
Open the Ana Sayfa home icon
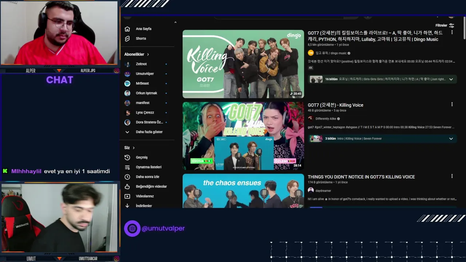(127, 29)
